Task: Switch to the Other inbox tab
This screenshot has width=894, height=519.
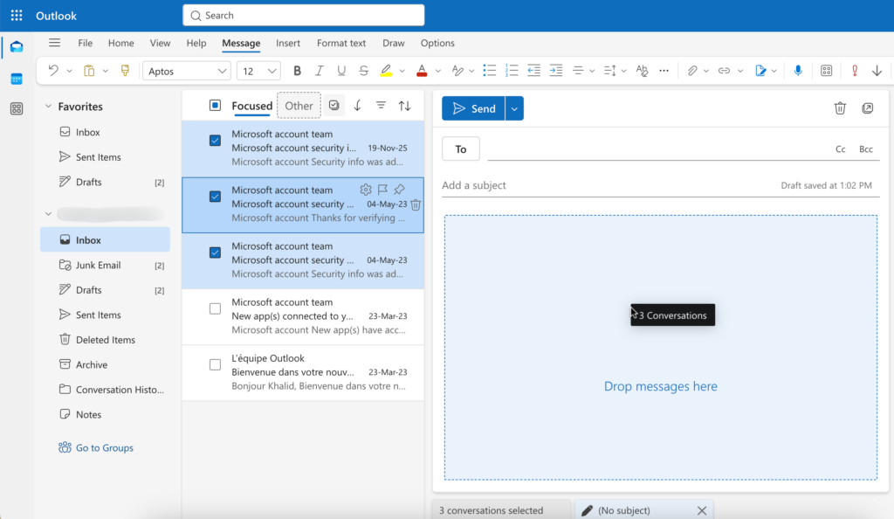Action: pyautogui.click(x=299, y=106)
